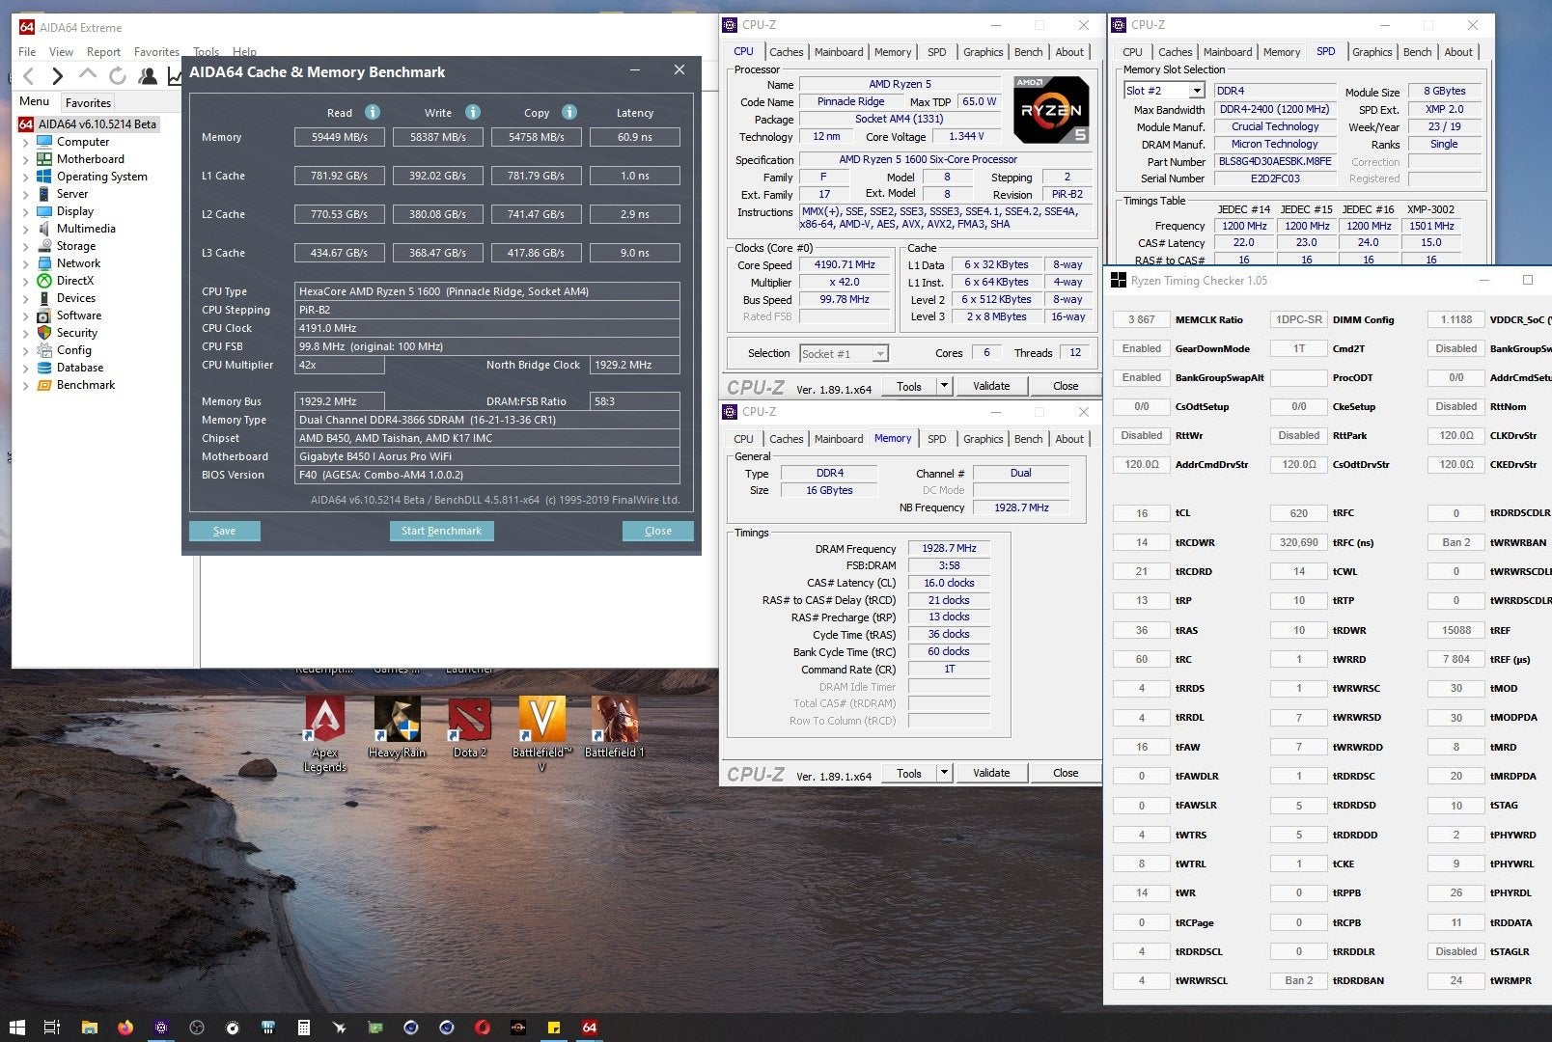Click the MEMCLK Ratio value 3 867
The height and width of the screenshot is (1042, 1552).
tap(1141, 319)
